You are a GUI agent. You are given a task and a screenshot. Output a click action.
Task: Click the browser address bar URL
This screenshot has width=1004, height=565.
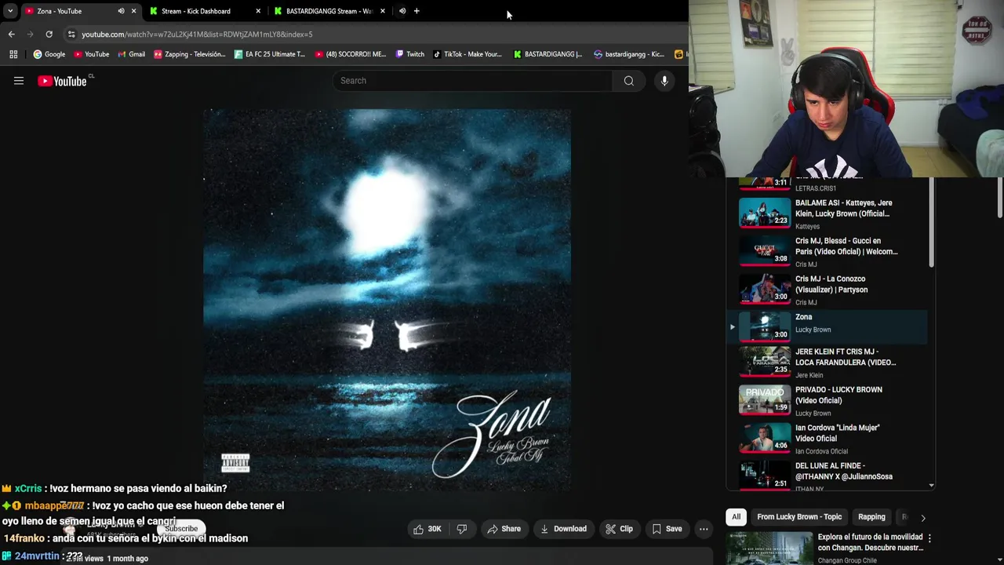(x=197, y=35)
